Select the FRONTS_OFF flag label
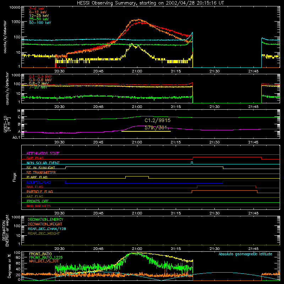The image size is (284, 284). point(38,201)
